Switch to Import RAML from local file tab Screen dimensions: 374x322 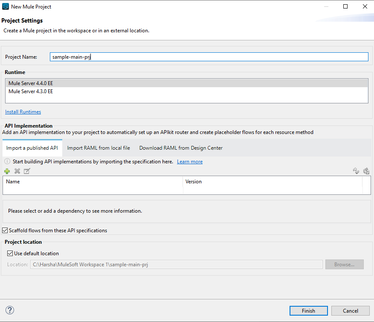(x=98, y=148)
